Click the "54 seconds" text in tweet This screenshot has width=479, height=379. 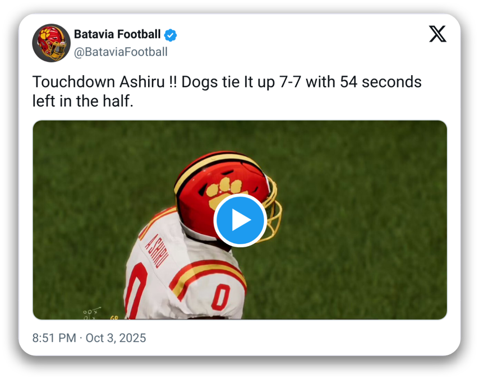click(x=380, y=82)
